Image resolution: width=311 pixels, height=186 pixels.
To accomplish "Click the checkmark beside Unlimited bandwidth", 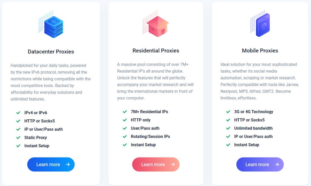I will click(228, 128).
